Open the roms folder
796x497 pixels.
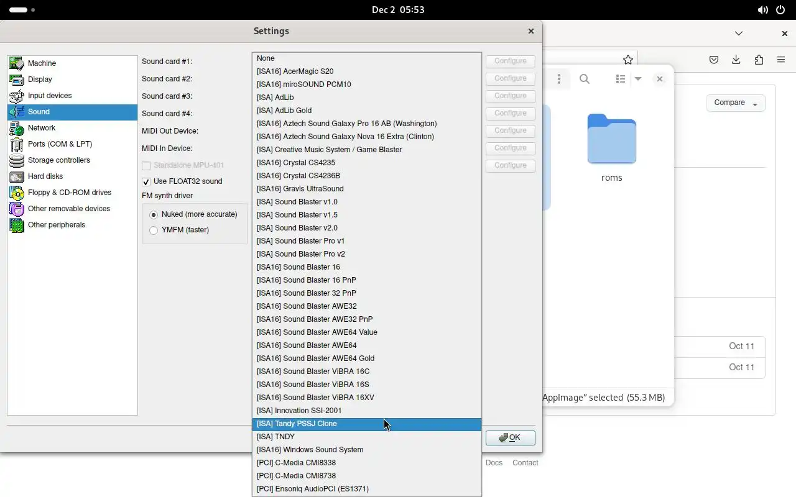click(x=611, y=148)
